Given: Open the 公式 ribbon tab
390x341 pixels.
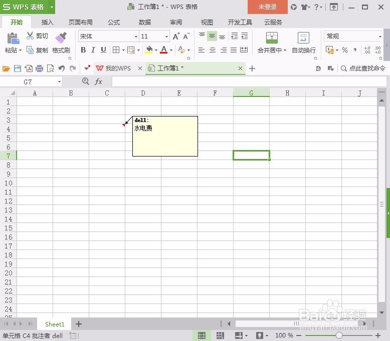Looking at the screenshot, I should pos(114,22).
